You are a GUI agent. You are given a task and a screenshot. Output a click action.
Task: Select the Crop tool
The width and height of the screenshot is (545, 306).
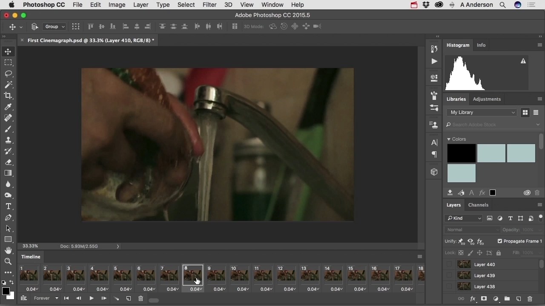(8, 96)
